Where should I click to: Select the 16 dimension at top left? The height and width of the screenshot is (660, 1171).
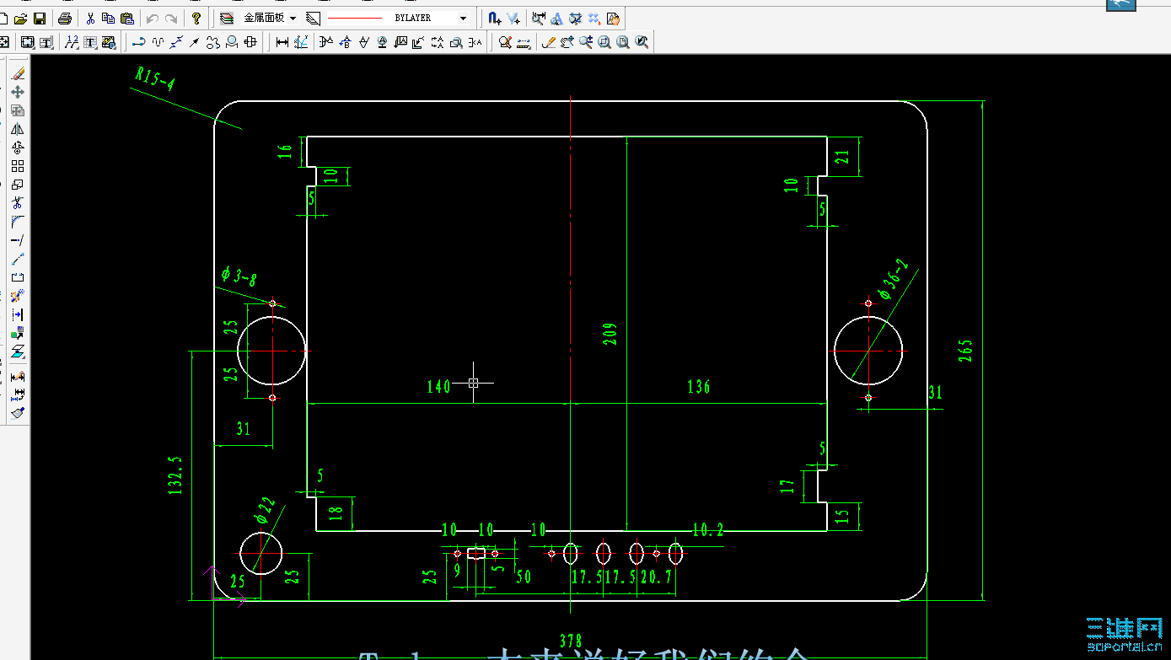285,151
